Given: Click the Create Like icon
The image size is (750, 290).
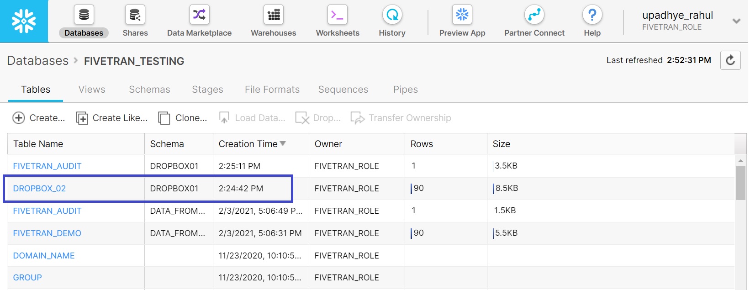Looking at the screenshot, I should 82,118.
